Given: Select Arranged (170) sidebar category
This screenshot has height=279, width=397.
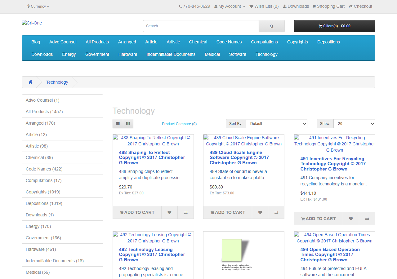Looking at the screenshot, I should pos(62,123).
